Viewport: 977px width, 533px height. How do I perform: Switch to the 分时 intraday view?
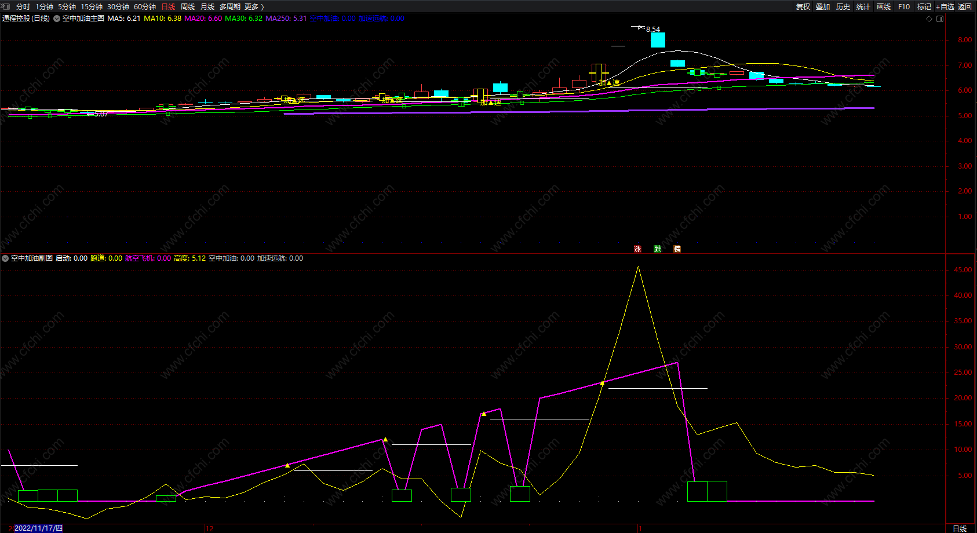click(x=23, y=7)
